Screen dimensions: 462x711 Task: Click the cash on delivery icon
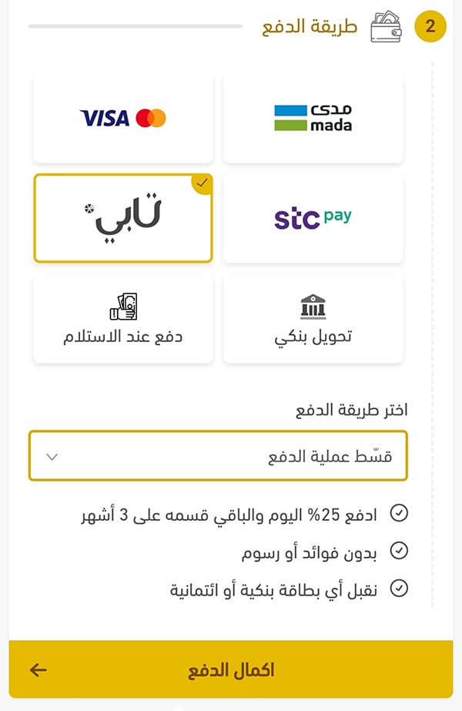(123, 307)
